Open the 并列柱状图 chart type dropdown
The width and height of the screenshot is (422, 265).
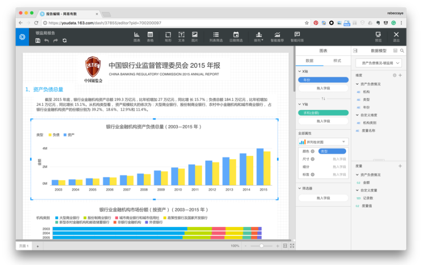[x=323, y=142]
